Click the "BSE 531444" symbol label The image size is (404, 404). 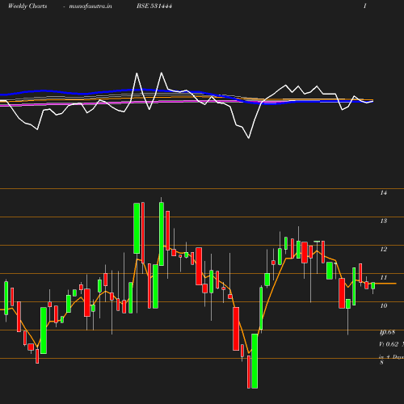coord(154,6)
